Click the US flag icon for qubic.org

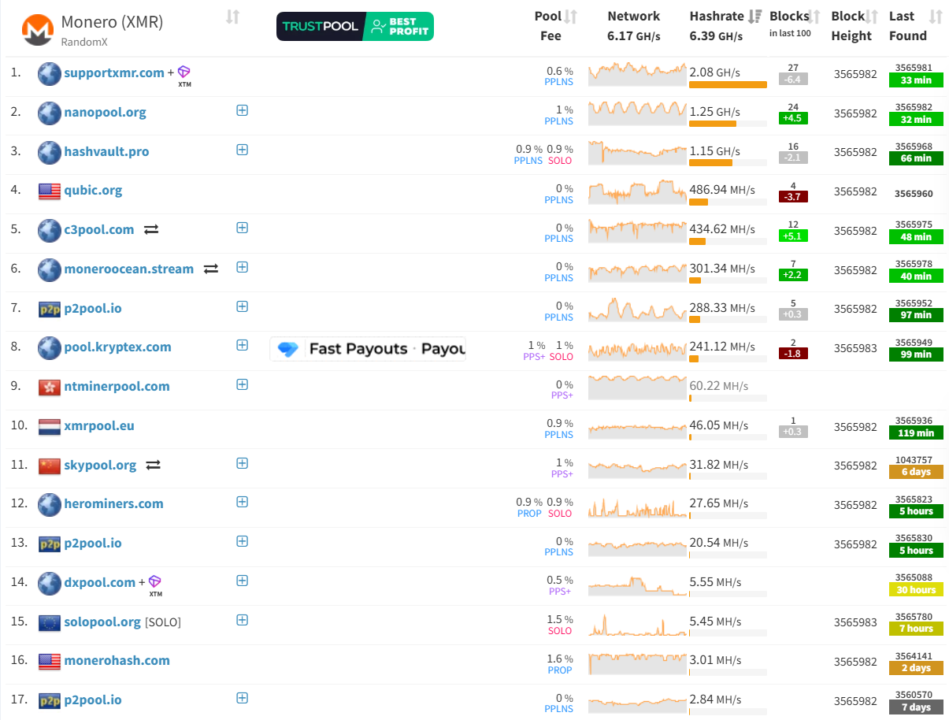coord(50,191)
